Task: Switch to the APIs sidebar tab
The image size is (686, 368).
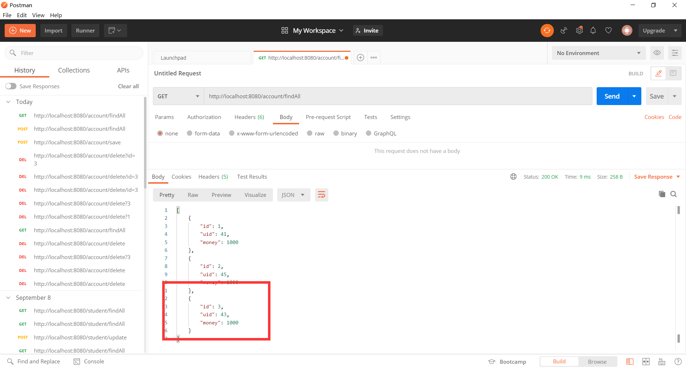Action: (x=123, y=70)
